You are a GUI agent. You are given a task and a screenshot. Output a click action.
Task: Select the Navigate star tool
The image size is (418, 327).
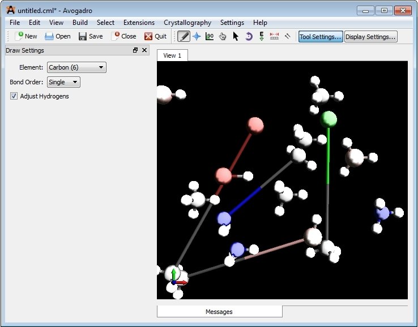[197, 36]
